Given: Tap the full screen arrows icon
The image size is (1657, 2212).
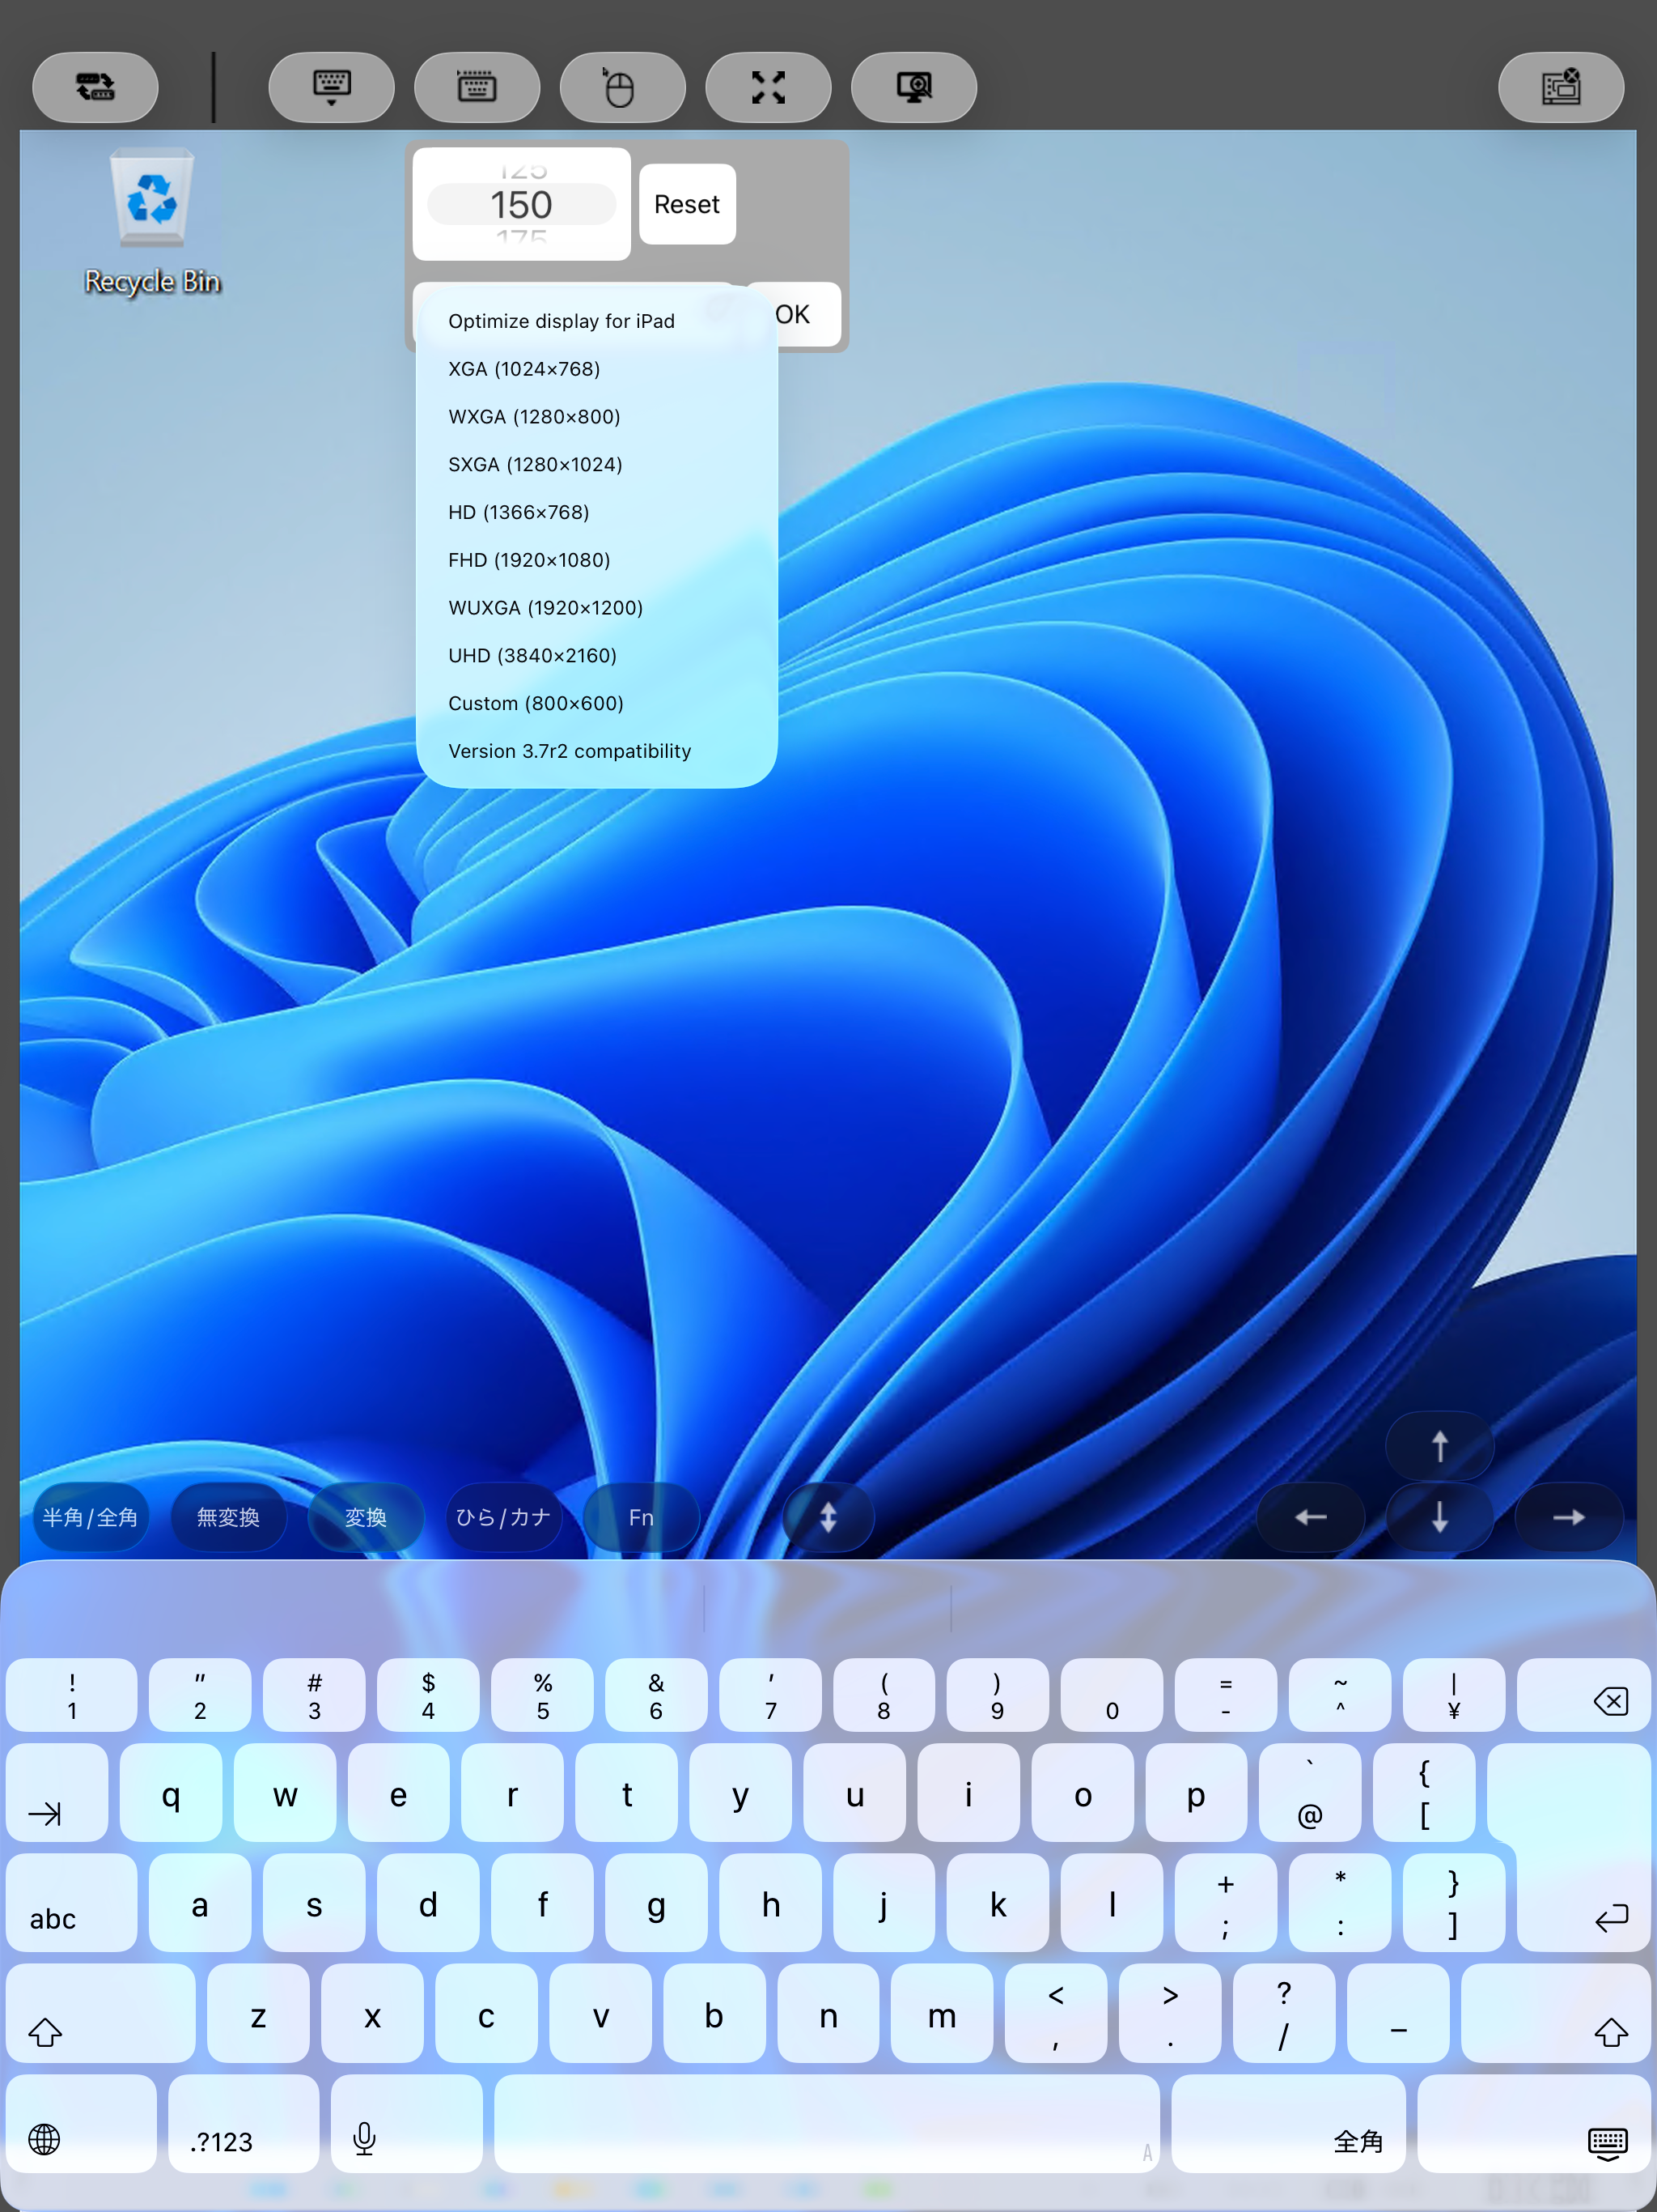Looking at the screenshot, I should (768, 87).
